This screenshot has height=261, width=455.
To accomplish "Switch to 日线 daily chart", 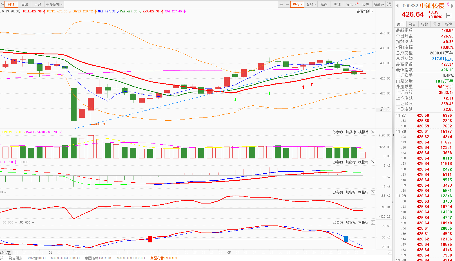I will click(x=11, y=5).
